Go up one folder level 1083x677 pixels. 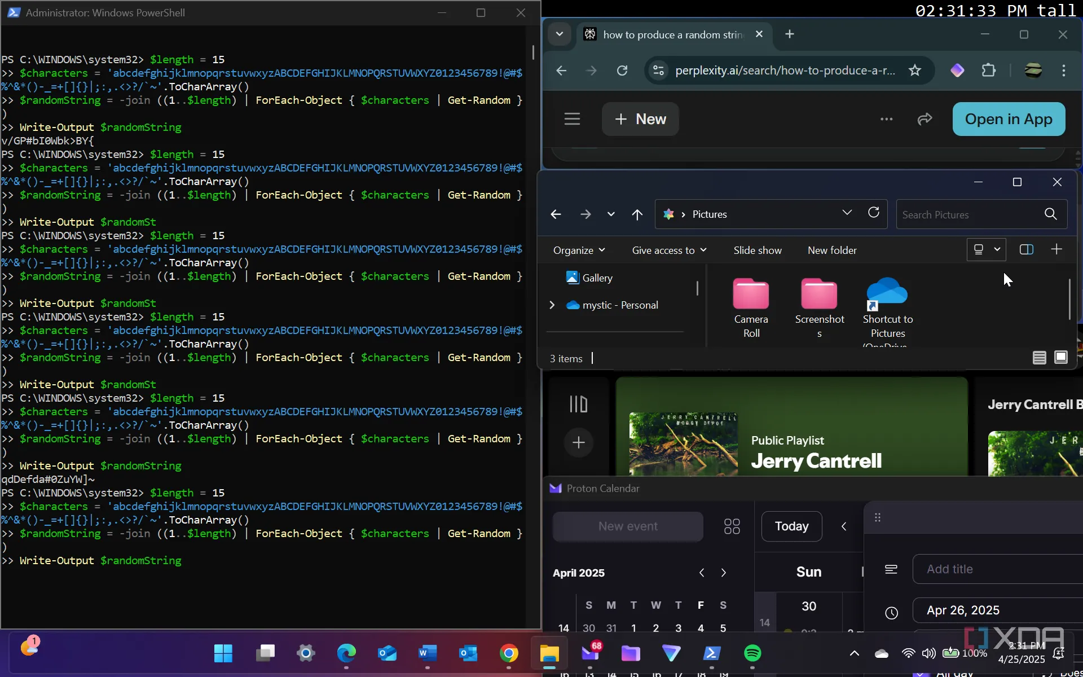pos(637,214)
